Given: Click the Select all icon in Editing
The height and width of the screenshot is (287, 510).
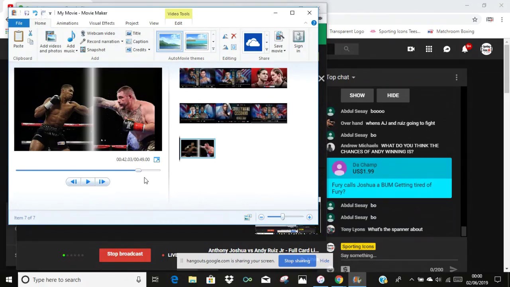Looking at the screenshot, I should coord(234,47).
